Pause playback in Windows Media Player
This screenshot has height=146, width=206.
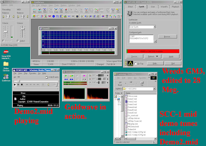tap(18, 85)
